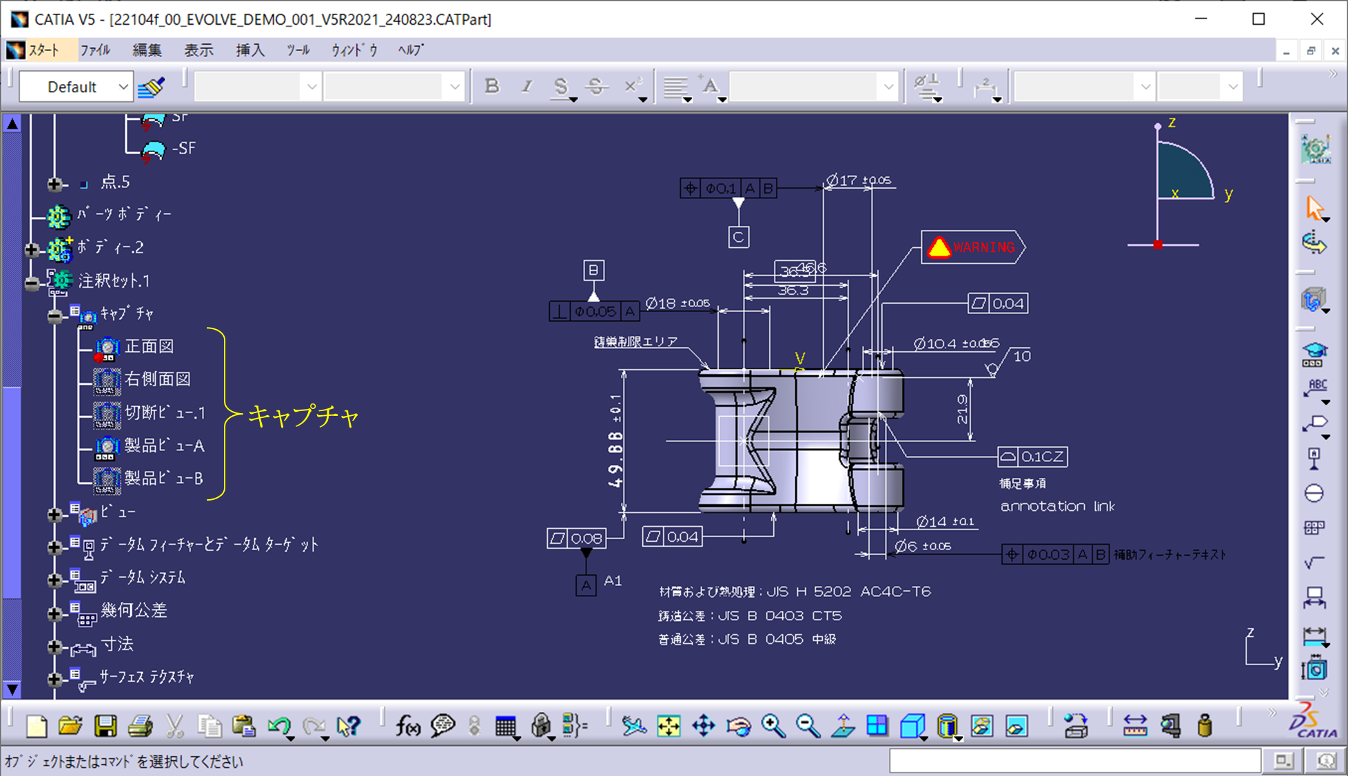Expand the 寸法 tree node
This screenshot has width=1348, height=776.
55,647
